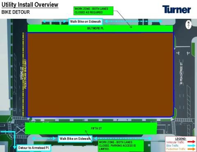Click bottom 'Walk Bike on Sidewalk' label
Image resolution: width=197 pixels, height=152 pixels.
75,139
